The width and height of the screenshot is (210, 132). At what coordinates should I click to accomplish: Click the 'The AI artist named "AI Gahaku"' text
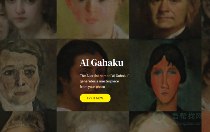104,76
